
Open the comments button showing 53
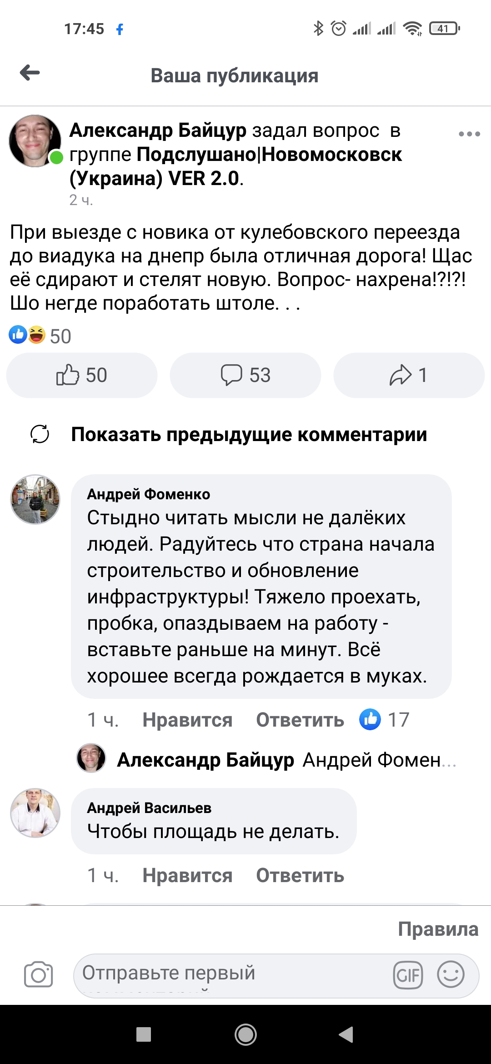point(245,375)
